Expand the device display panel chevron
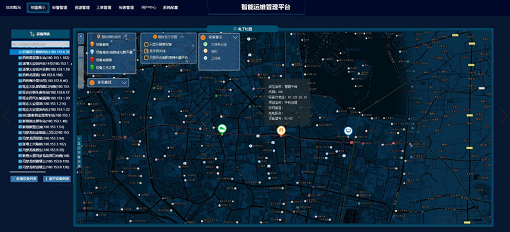Image resolution: width=510 pixels, height=232 pixels. coord(235,38)
